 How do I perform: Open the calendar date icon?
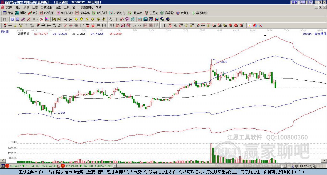tap(140, 19)
